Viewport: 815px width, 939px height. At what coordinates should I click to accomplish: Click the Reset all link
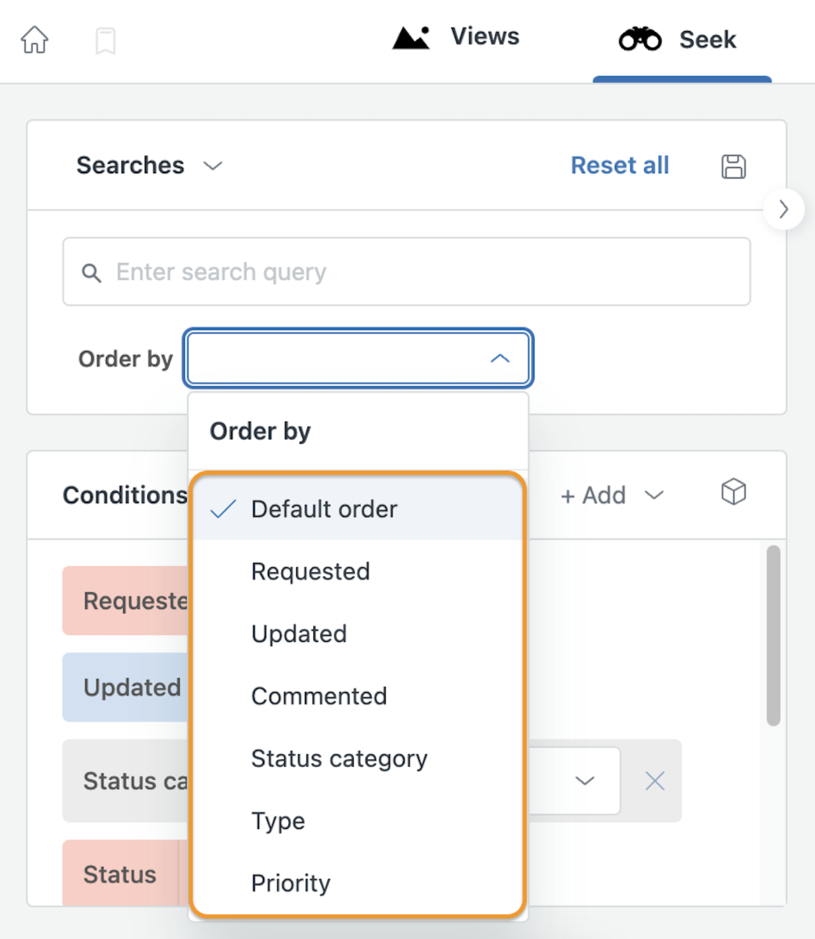pos(620,166)
